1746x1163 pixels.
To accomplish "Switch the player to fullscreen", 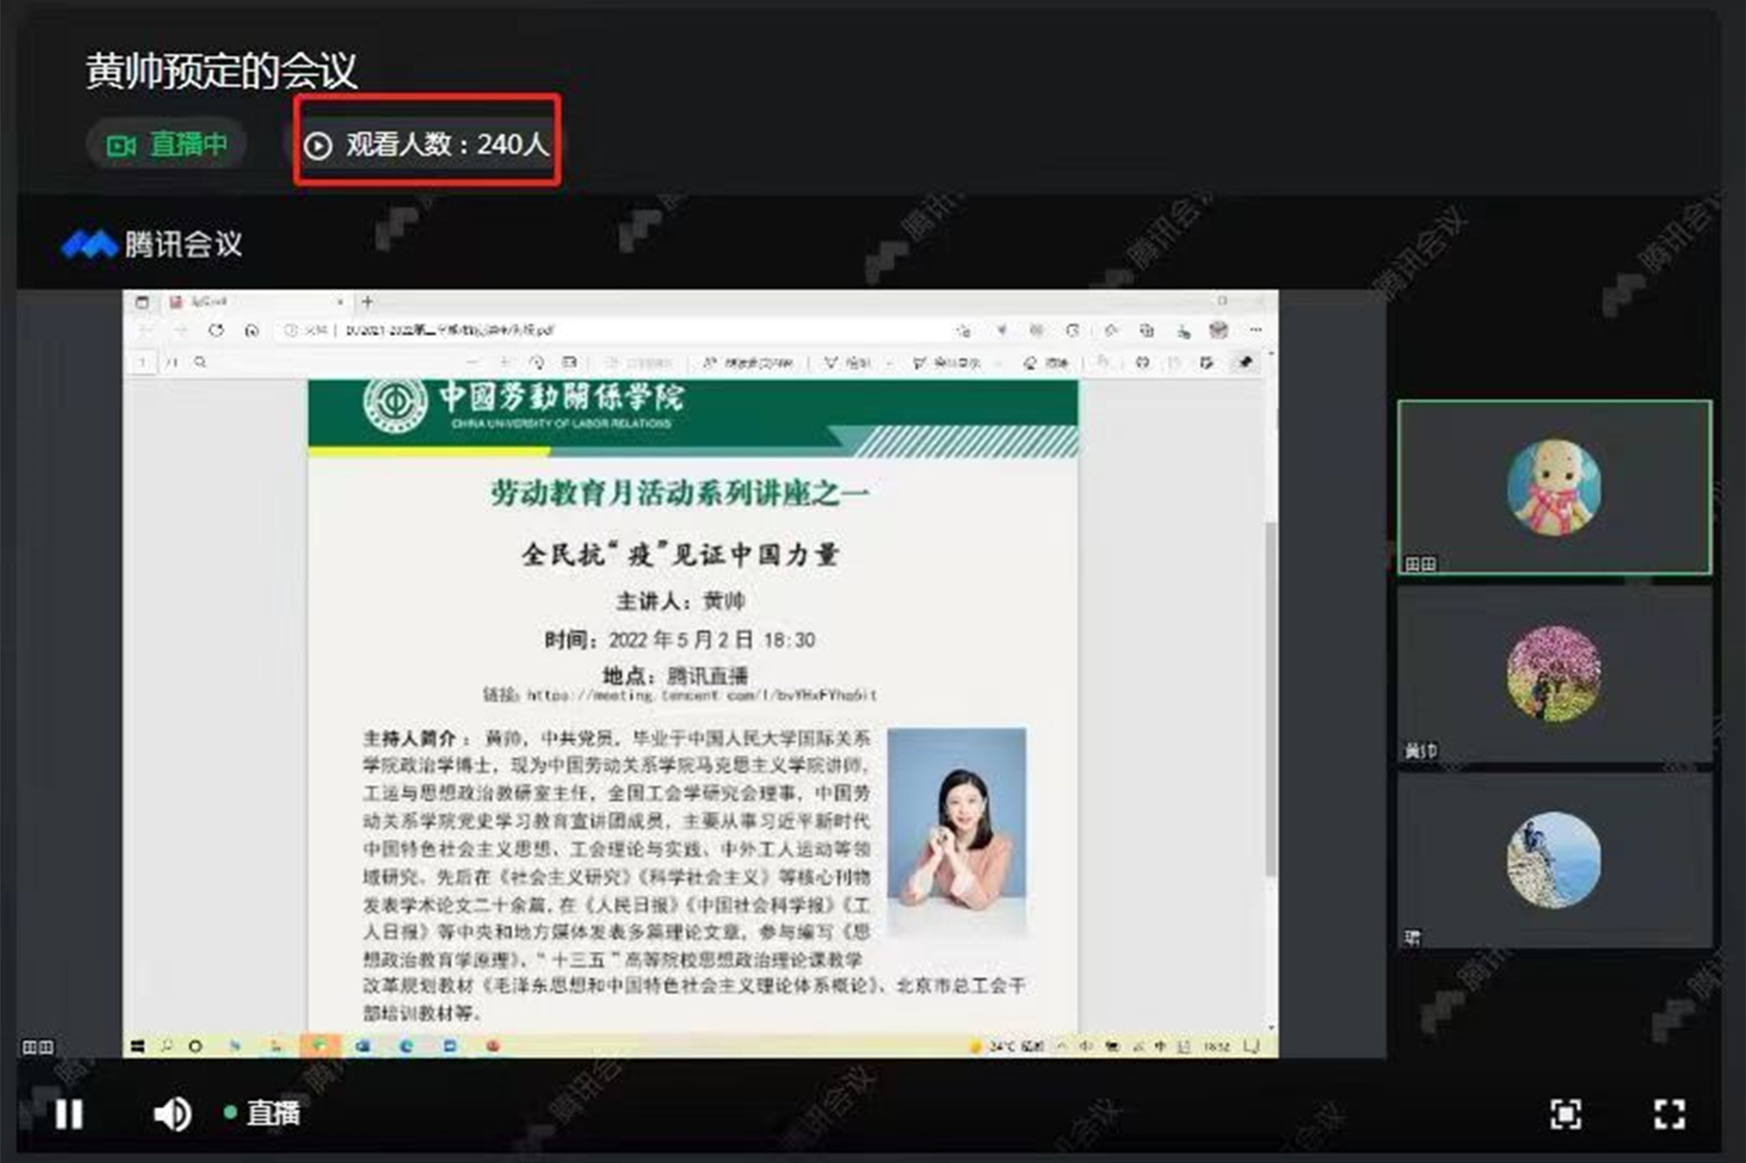I will (x=1669, y=1114).
